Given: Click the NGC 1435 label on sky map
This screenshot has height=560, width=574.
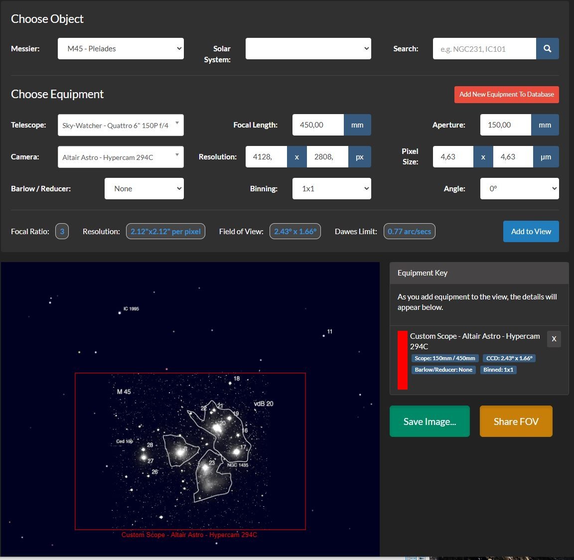Looking at the screenshot, I should coord(238,465).
